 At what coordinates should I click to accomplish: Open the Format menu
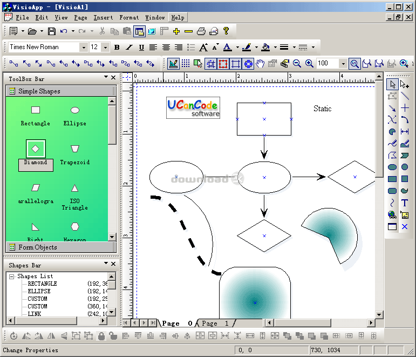pos(129,17)
